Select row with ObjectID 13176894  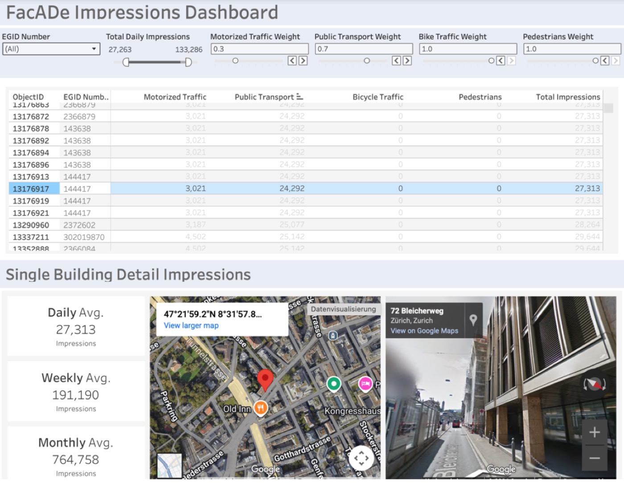pos(306,152)
